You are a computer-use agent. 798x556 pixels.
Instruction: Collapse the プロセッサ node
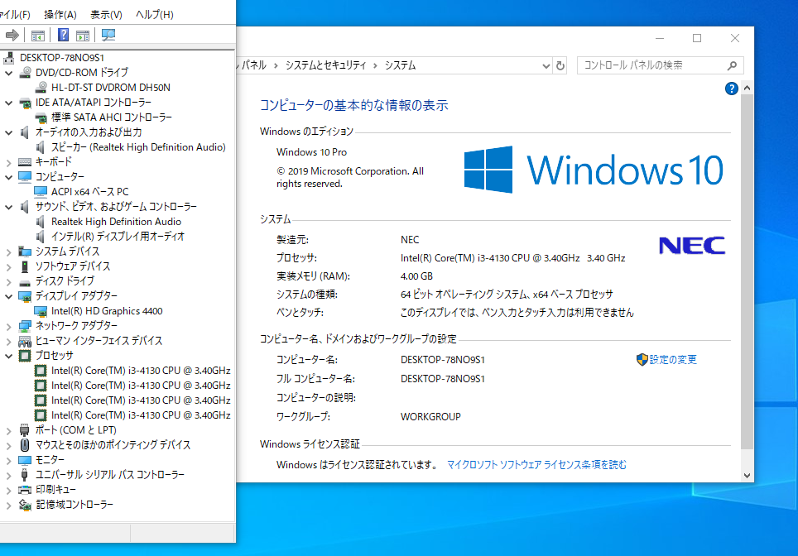tap(8, 356)
